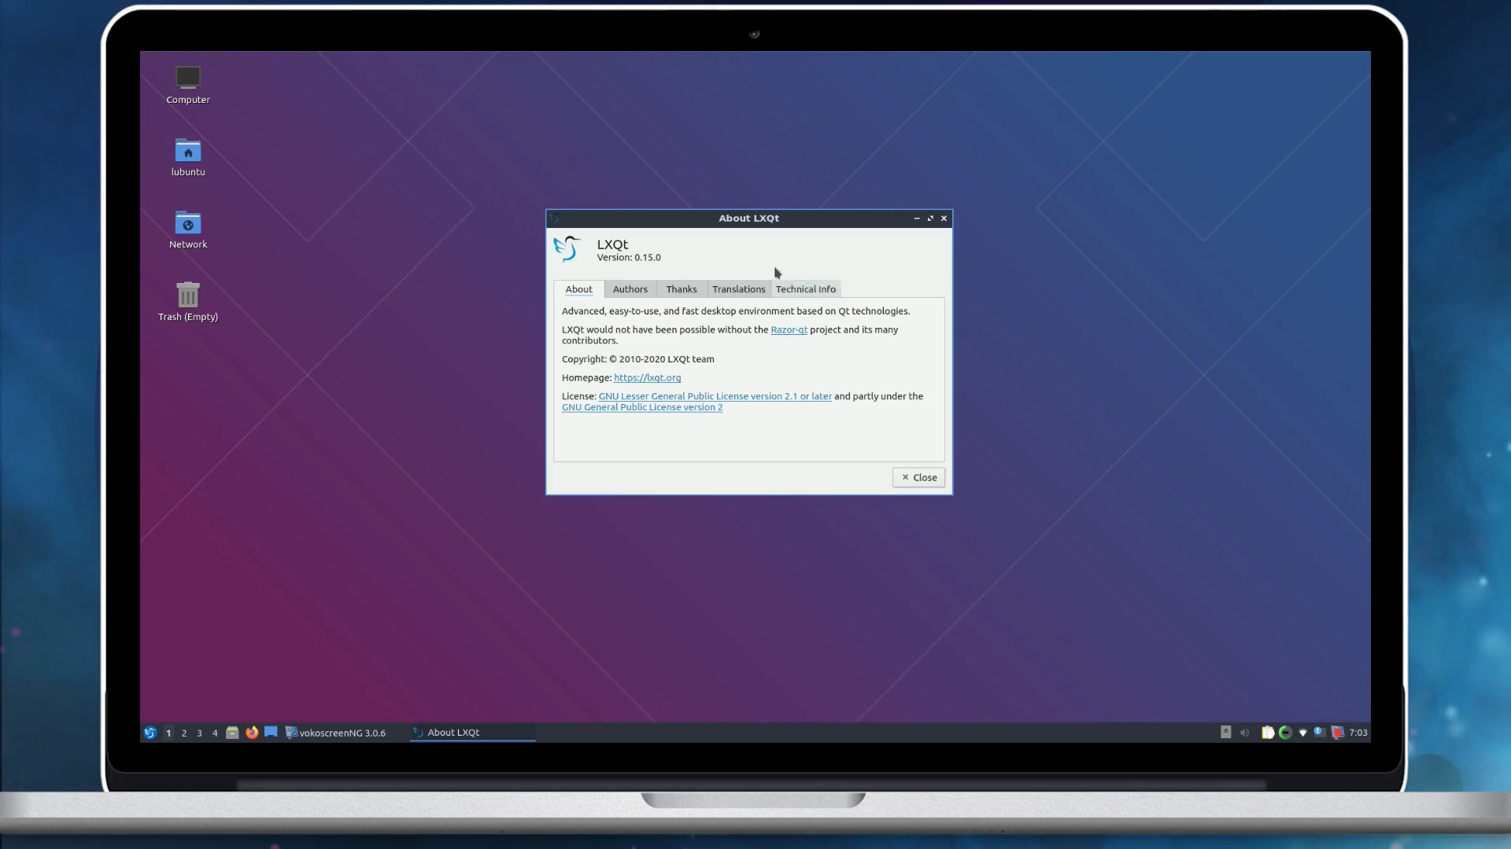This screenshot has height=849, width=1511.
Task: Click the show desktop panel icon
Action: click(x=271, y=732)
